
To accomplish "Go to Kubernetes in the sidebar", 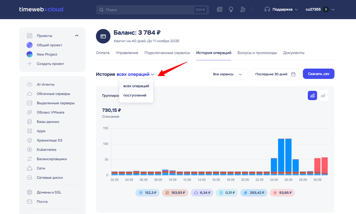I will [46, 150].
